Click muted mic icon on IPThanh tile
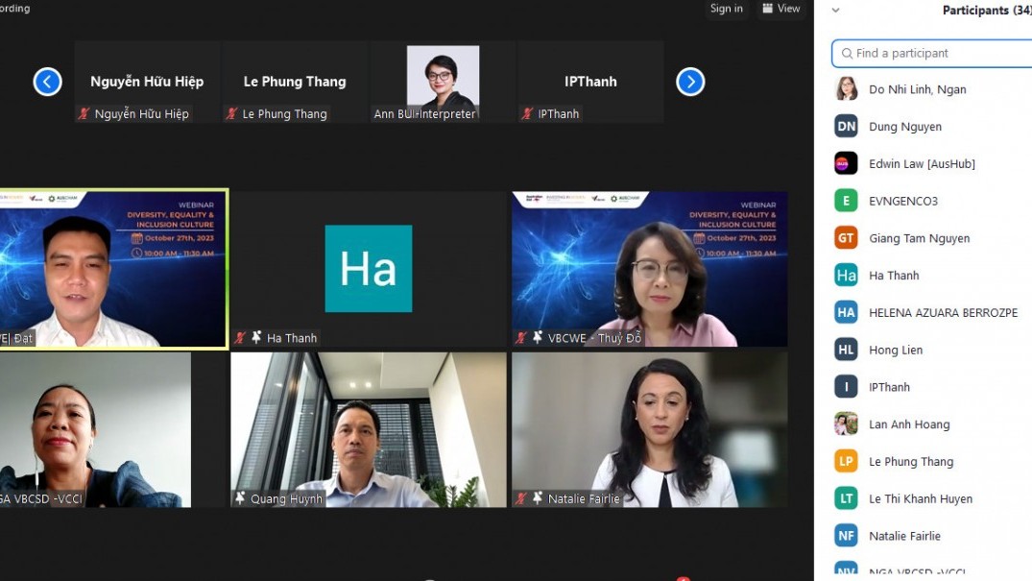This screenshot has height=581, width=1032. point(527,114)
